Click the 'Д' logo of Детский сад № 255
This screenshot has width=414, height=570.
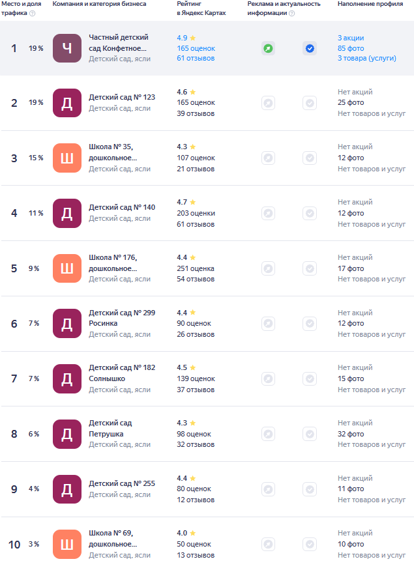tap(67, 489)
